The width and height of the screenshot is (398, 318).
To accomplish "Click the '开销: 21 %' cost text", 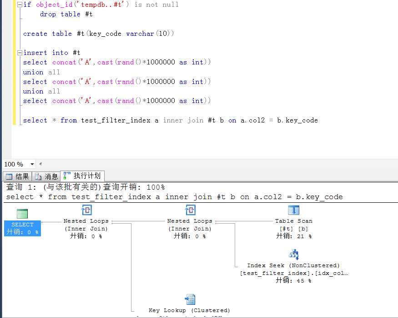I will [x=294, y=236].
